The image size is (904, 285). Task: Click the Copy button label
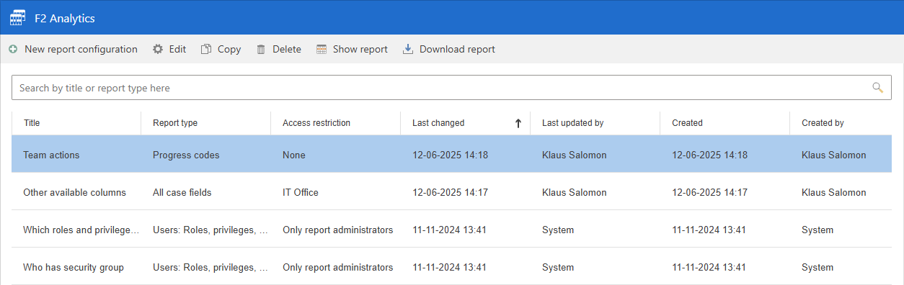[229, 50]
